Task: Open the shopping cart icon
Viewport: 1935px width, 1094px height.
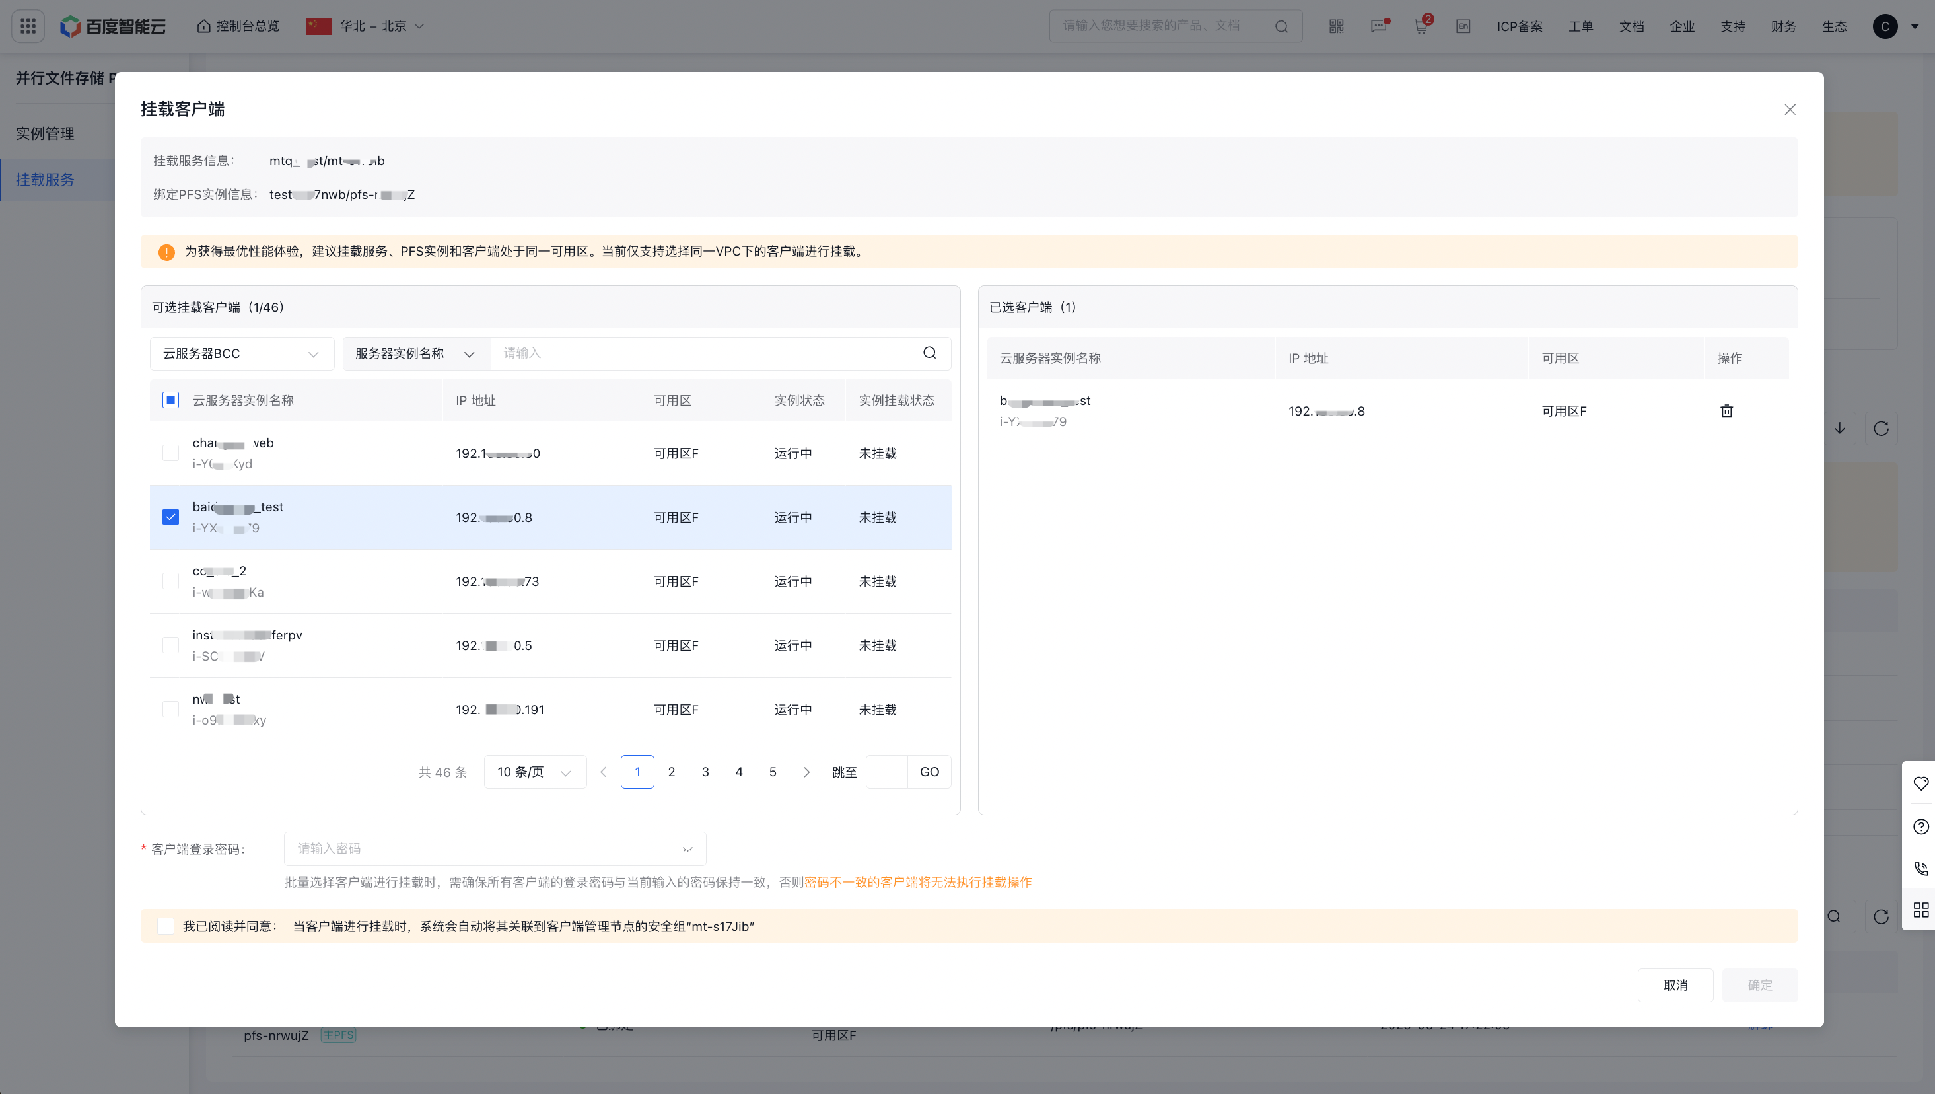Action: [x=1421, y=26]
